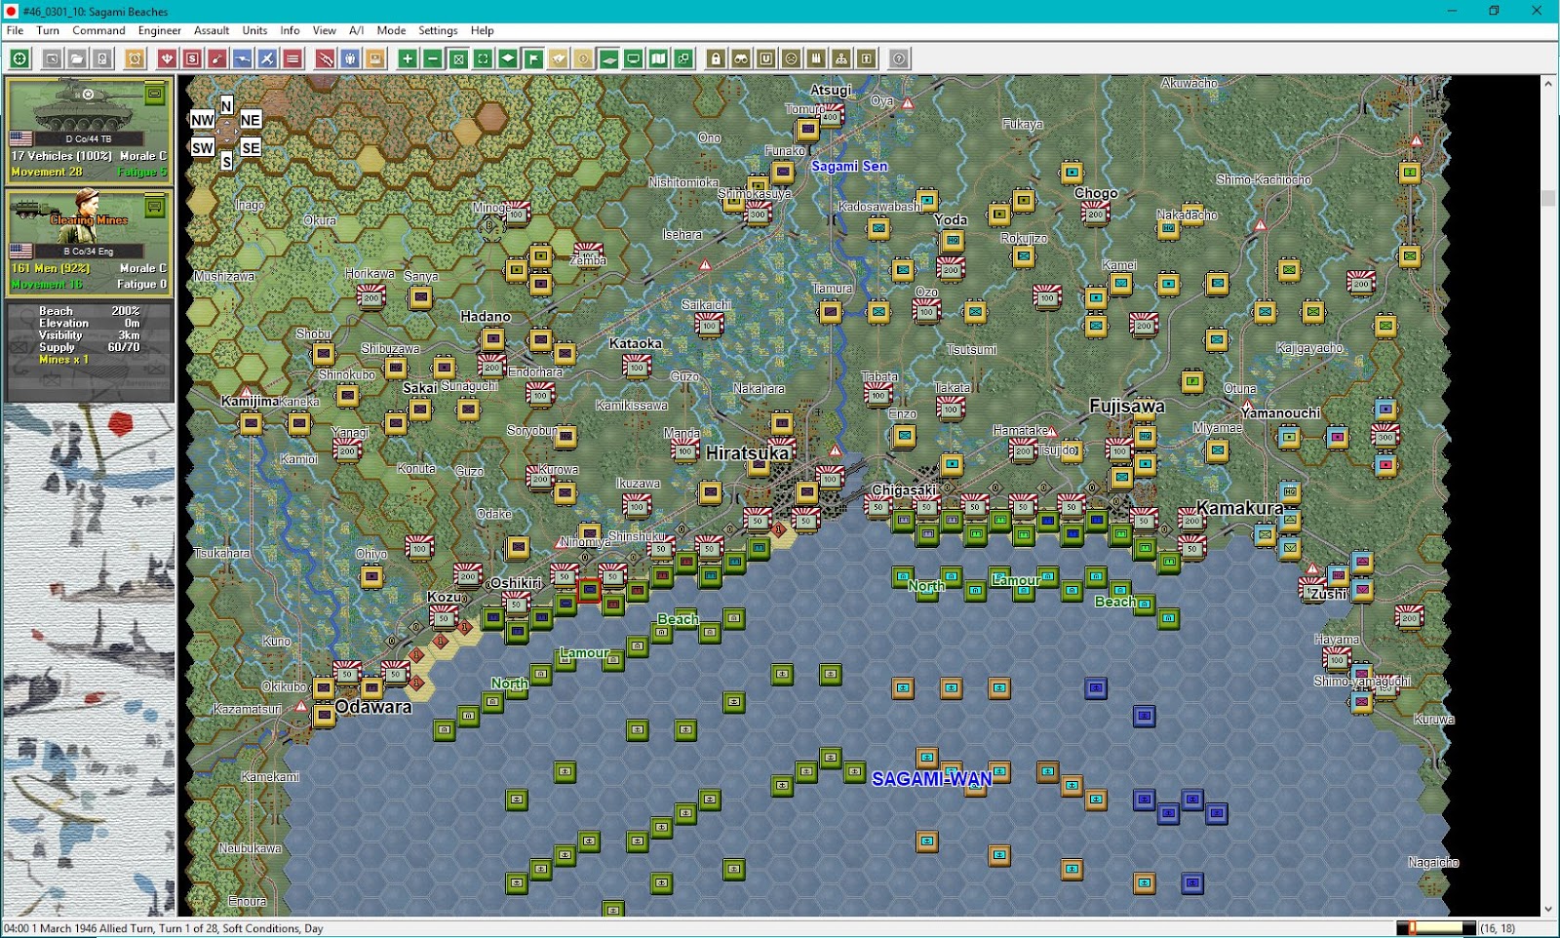This screenshot has width=1560, height=938.
Task: Open the A/I menu
Action: pyautogui.click(x=355, y=30)
